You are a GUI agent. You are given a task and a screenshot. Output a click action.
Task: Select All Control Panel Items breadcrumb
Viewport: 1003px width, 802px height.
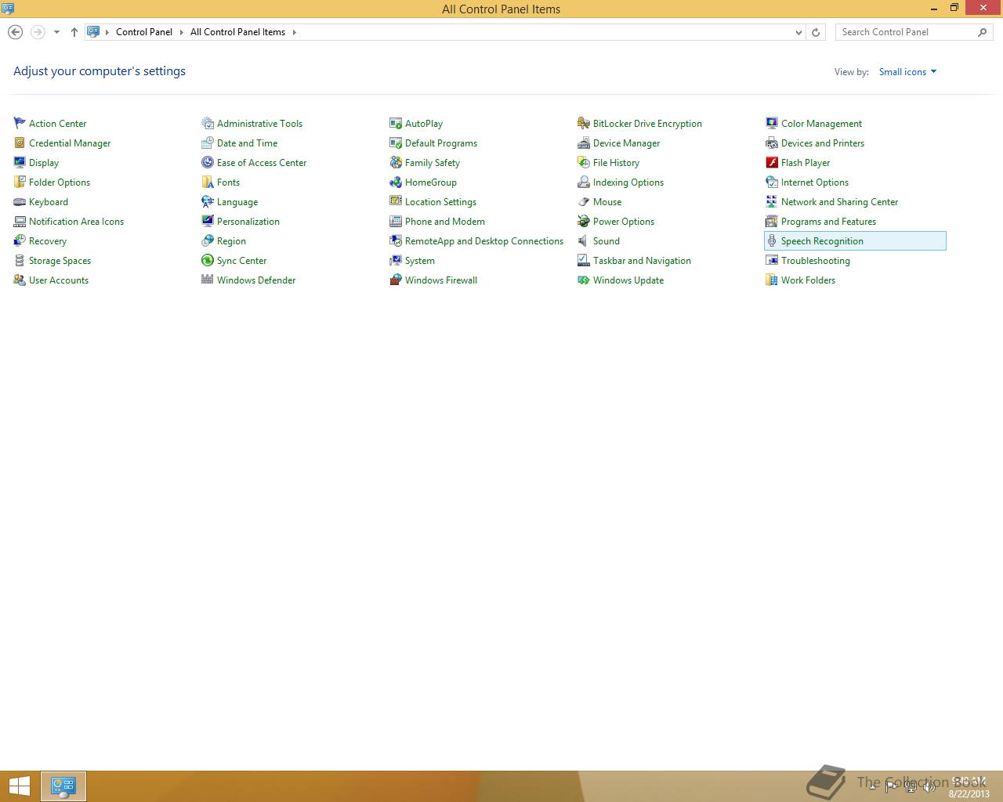pos(237,32)
